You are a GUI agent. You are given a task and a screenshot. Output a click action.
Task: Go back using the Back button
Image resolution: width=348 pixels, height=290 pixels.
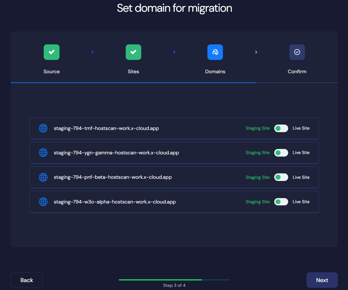pyautogui.click(x=27, y=280)
